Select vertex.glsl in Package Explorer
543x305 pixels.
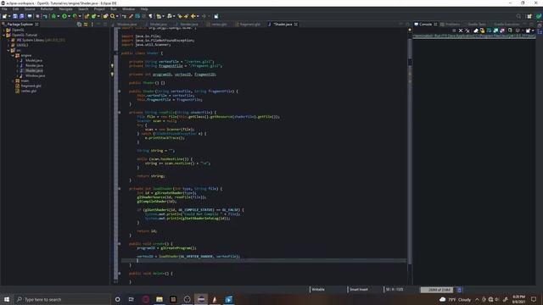28,91
